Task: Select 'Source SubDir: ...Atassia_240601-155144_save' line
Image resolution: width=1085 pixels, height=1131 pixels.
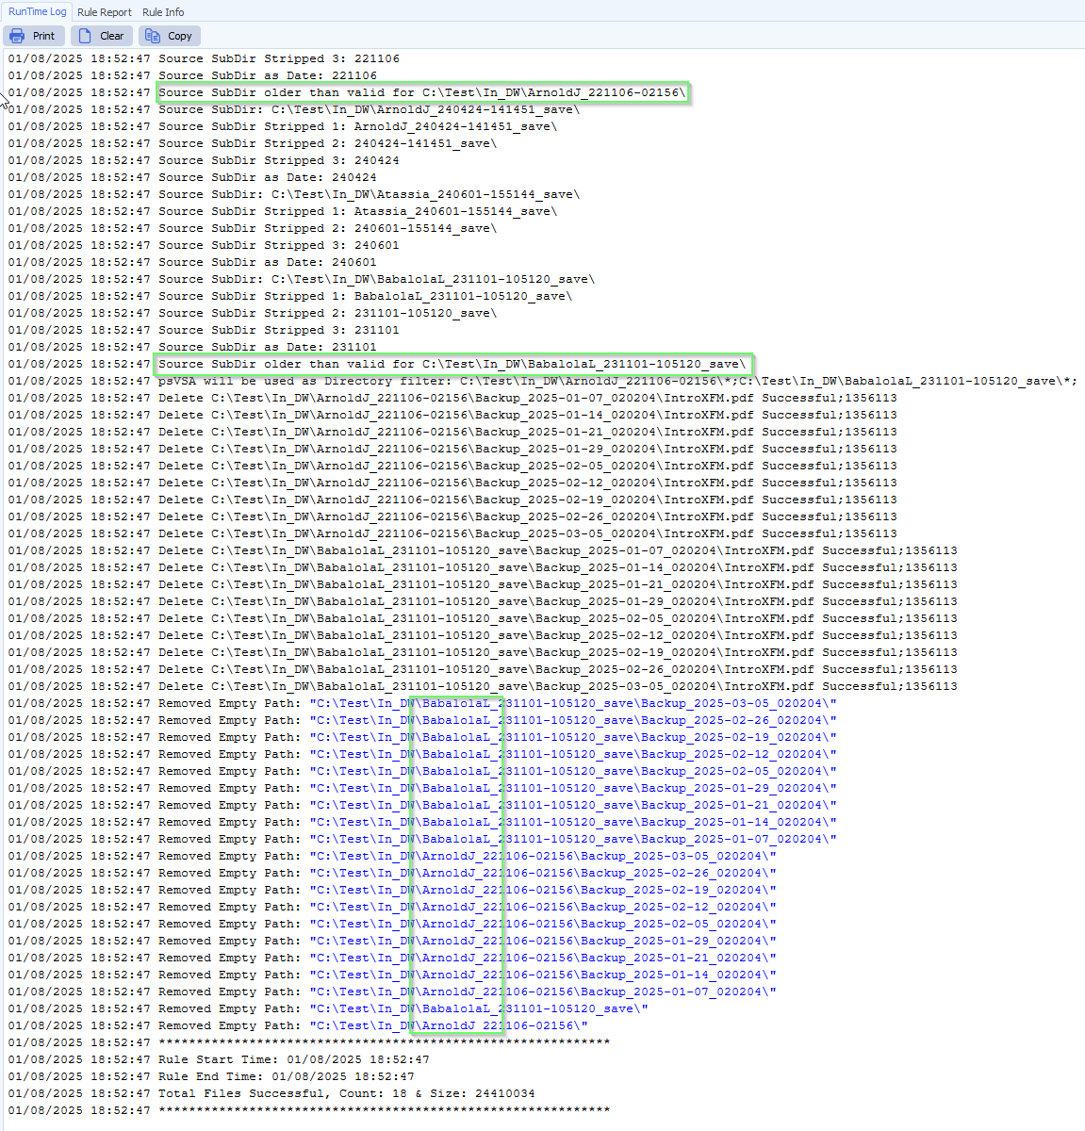Action: point(294,194)
